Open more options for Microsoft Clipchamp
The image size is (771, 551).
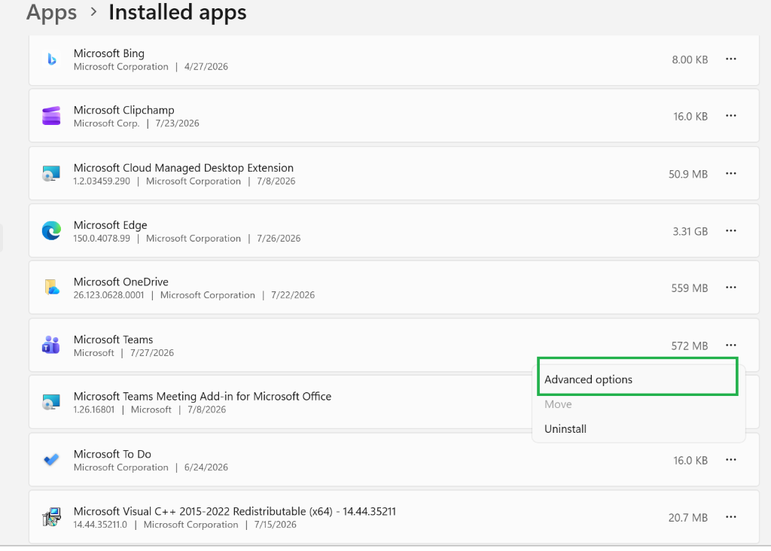tap(730, 116)
